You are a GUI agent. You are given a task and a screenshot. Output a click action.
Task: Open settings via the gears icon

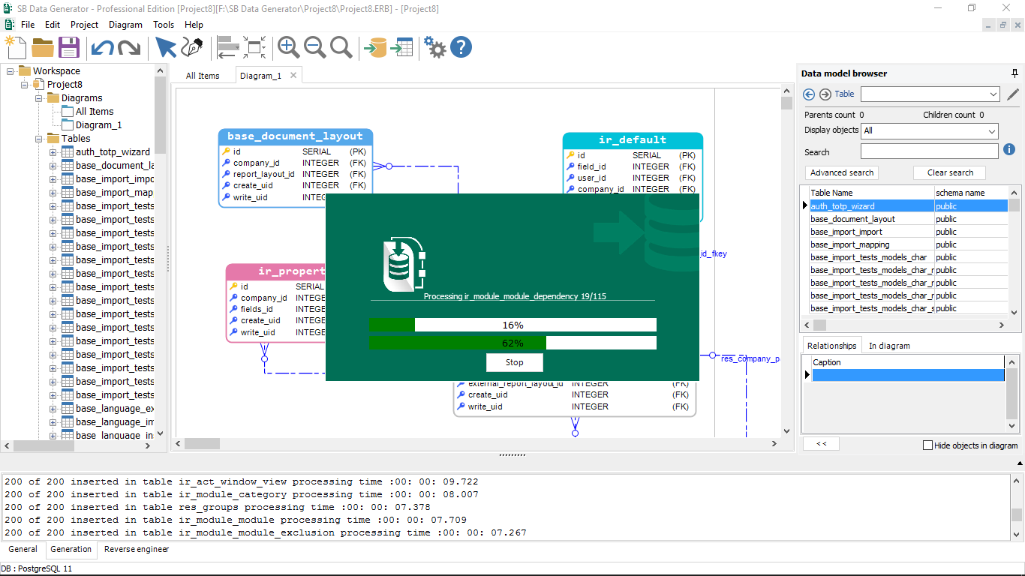[x=434, y=47]
